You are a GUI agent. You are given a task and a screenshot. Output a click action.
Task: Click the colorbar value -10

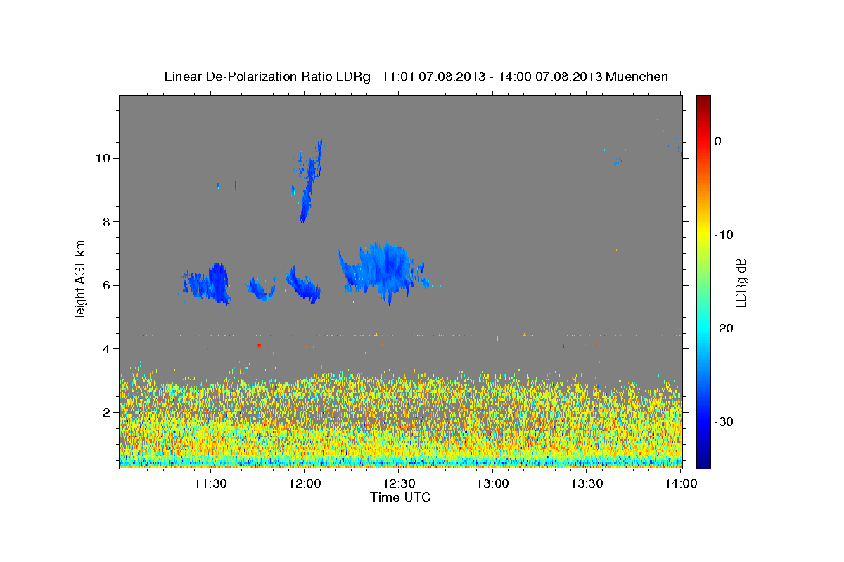(724, 235)
